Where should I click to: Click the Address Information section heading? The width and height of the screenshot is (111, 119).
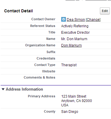[24, 89]
